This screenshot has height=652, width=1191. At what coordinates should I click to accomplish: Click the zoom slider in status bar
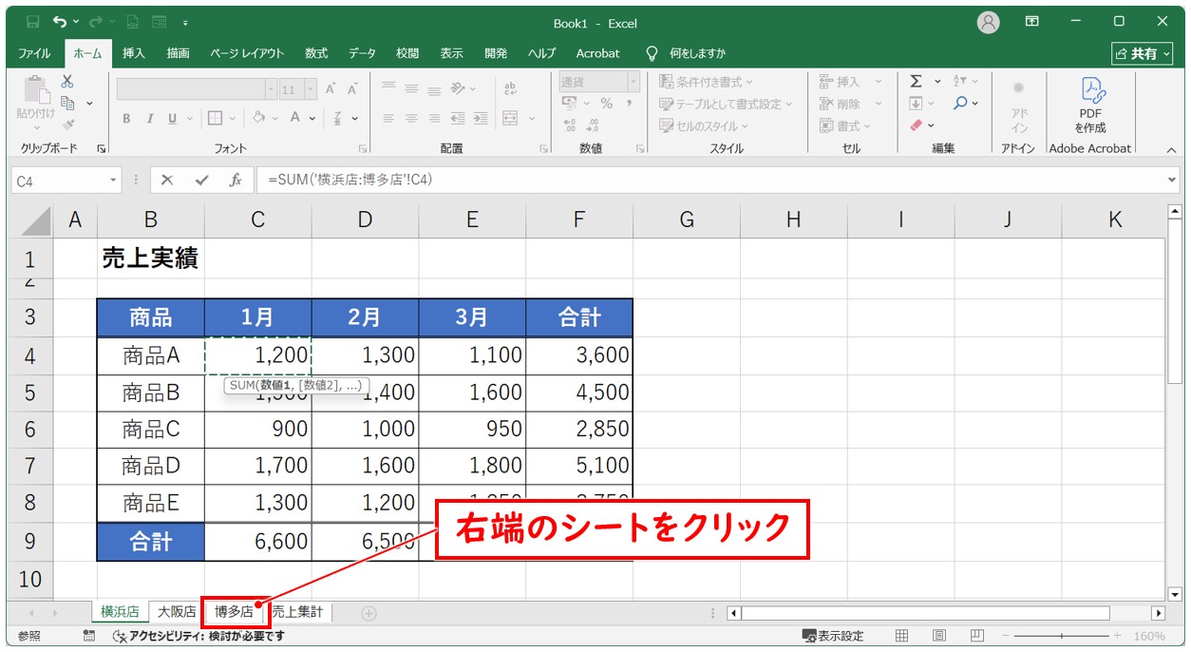tap(1060, 636)
